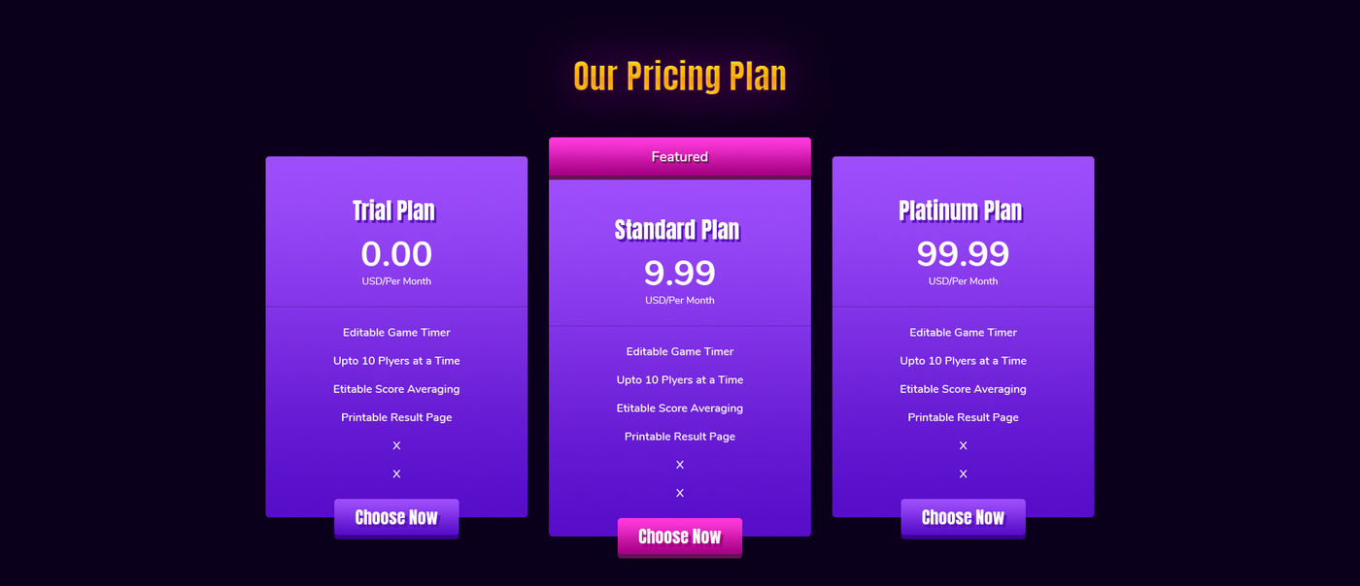The image size is (1360, 586).
Task: Click the upper X mark in Trial Plan
Action: point(396,445)
